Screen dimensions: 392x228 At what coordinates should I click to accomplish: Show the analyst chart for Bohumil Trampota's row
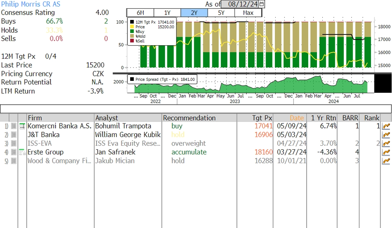point(386,126)
